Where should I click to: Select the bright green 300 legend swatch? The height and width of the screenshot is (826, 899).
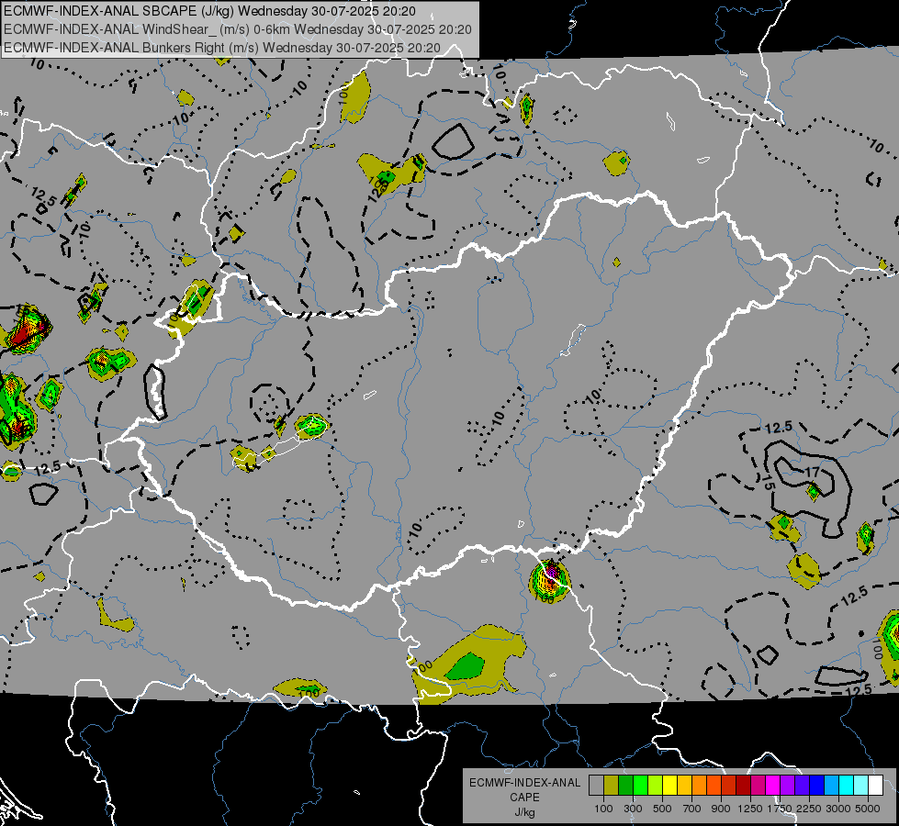pyautogui.click(x=640, y=786)
